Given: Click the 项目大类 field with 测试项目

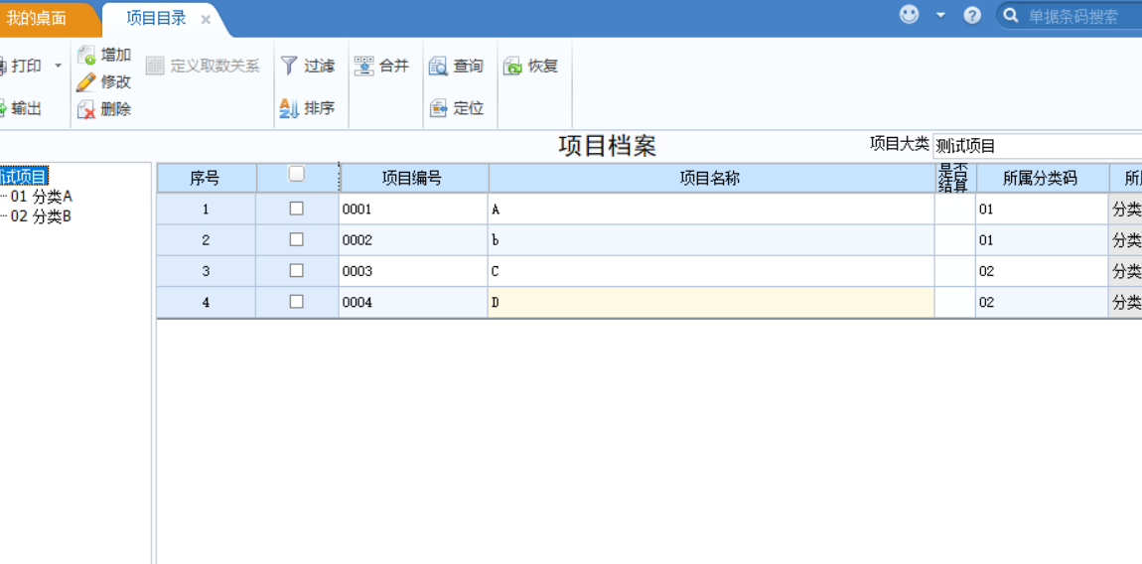Looking at the screenshot, I should coord(1037,146).
